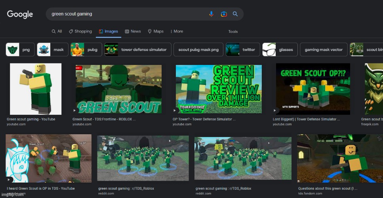Screen dimensions: 383x198
Task: Filter by the mask chip
Action: (53, 49)
